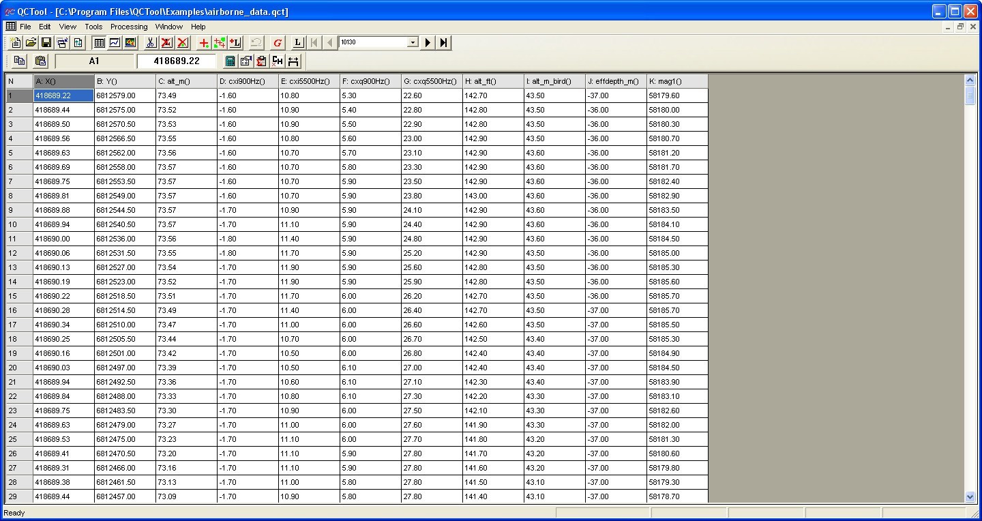Viewport: 982px width, 521px height.
Task: Click the up arrow of vertical scrollbar
Action: 970,80
